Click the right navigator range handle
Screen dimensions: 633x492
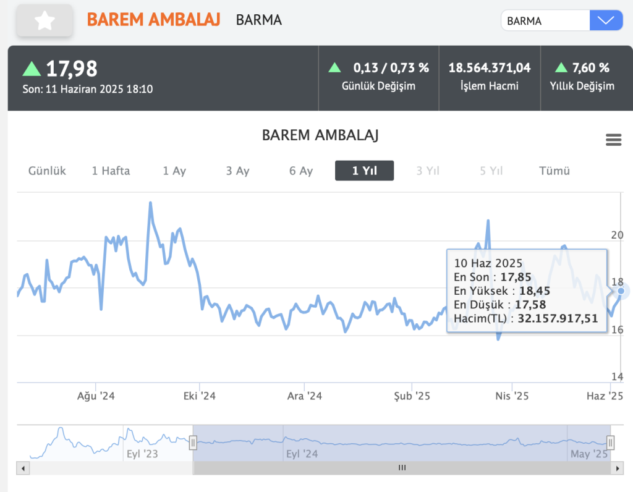611,443
